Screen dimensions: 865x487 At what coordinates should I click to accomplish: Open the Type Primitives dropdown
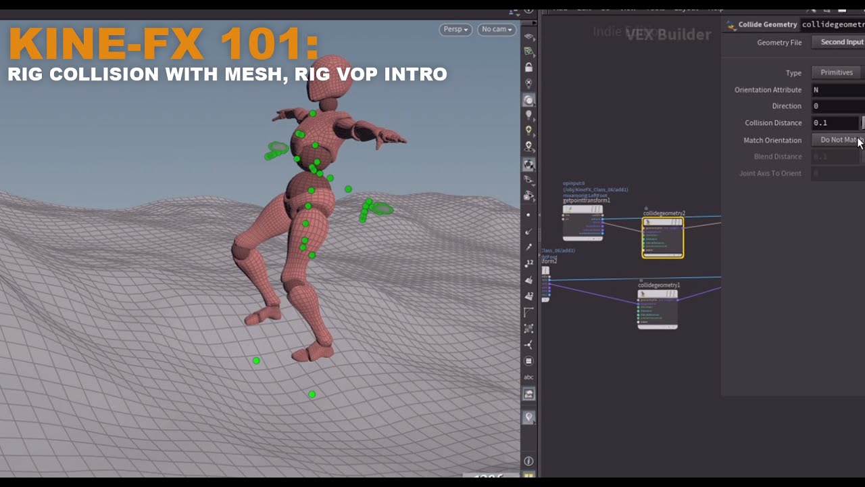[x=837, y=72]
